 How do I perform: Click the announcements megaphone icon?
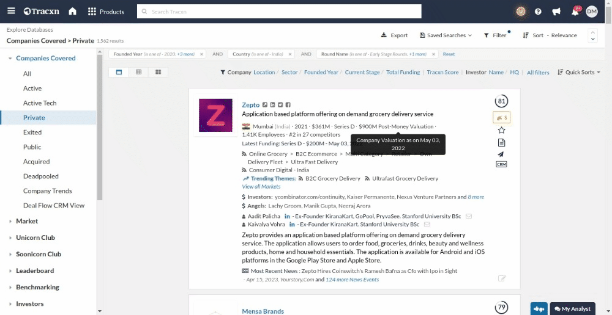556,12
